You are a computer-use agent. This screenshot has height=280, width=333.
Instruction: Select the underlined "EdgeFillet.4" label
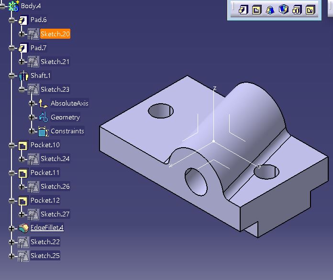click(x=47, y=227)
